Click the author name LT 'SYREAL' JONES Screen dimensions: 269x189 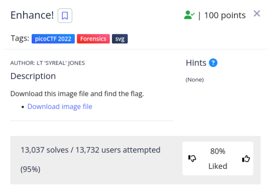click(47, 63)
